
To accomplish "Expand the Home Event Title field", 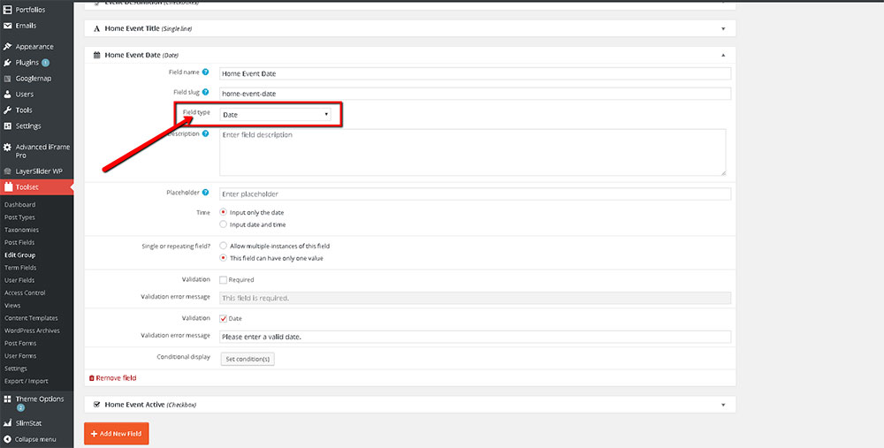I will pos(723,28).
